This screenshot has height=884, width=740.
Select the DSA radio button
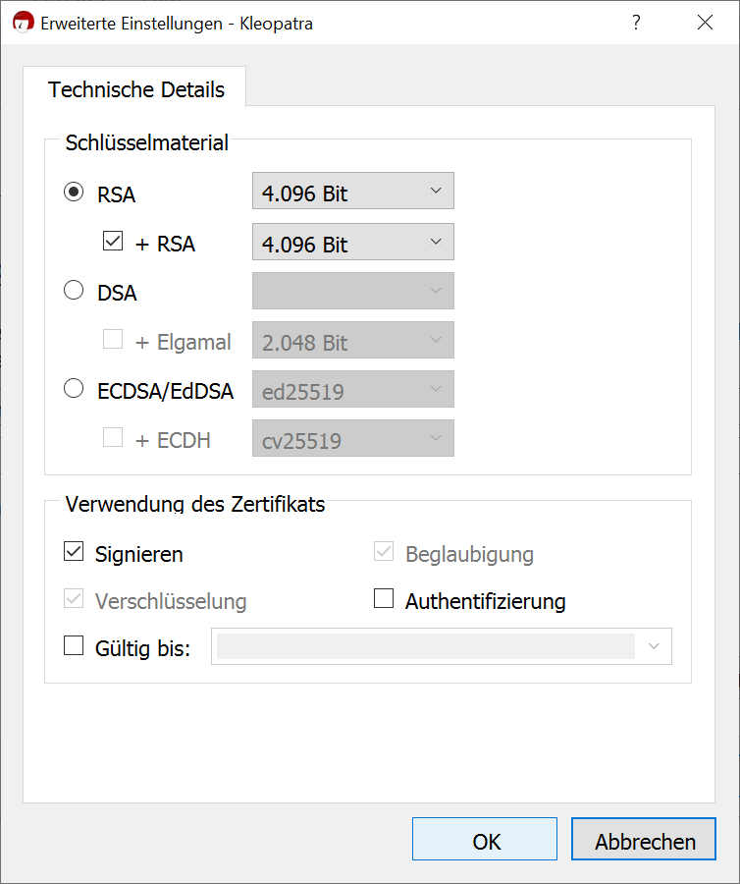74,291
